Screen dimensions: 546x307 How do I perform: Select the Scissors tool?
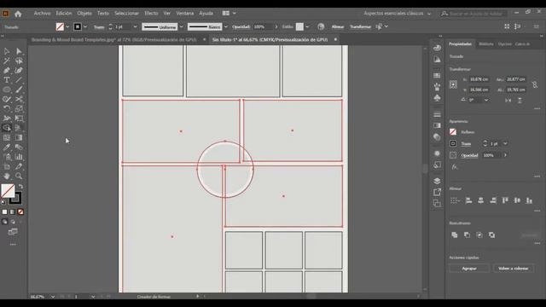click(x=19, y=99)
